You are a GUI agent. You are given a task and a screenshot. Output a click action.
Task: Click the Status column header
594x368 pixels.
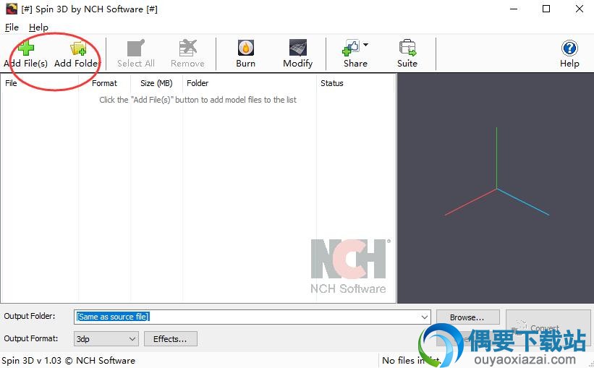(x=355, y=83)
